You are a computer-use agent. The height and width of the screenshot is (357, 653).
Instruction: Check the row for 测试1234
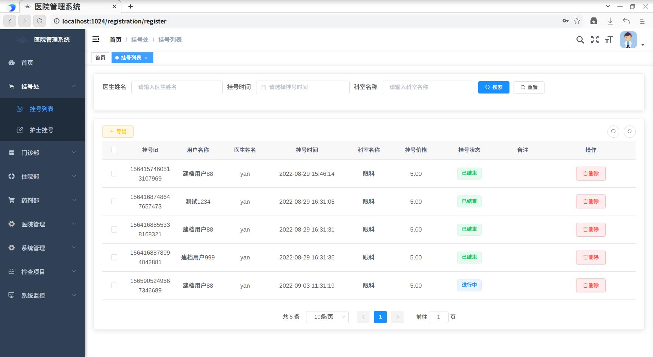tap(114, 202)
